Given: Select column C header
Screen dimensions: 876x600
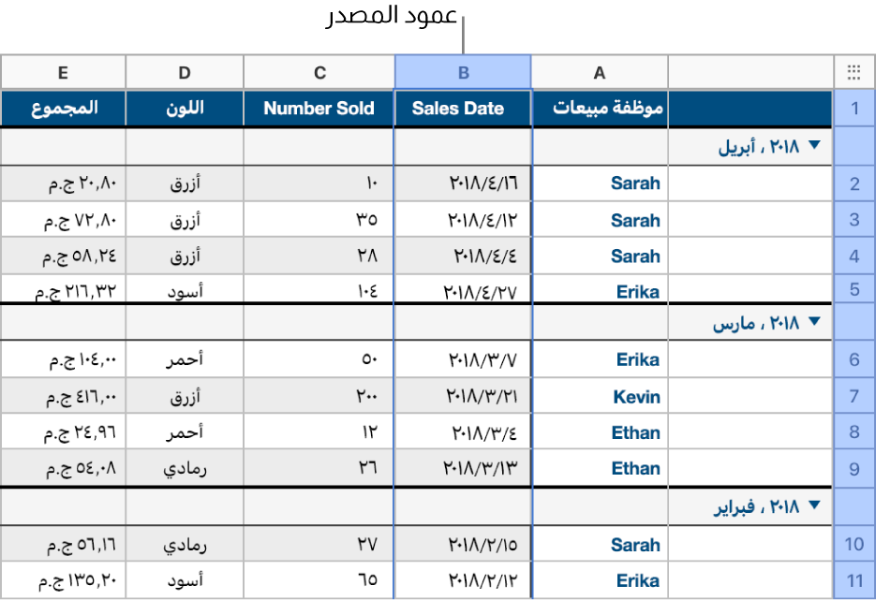Looking at the screenshot, I should (319, 72).
